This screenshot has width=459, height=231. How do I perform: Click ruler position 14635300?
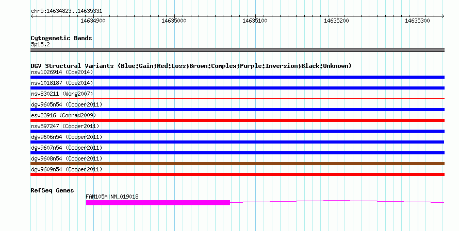417,21
